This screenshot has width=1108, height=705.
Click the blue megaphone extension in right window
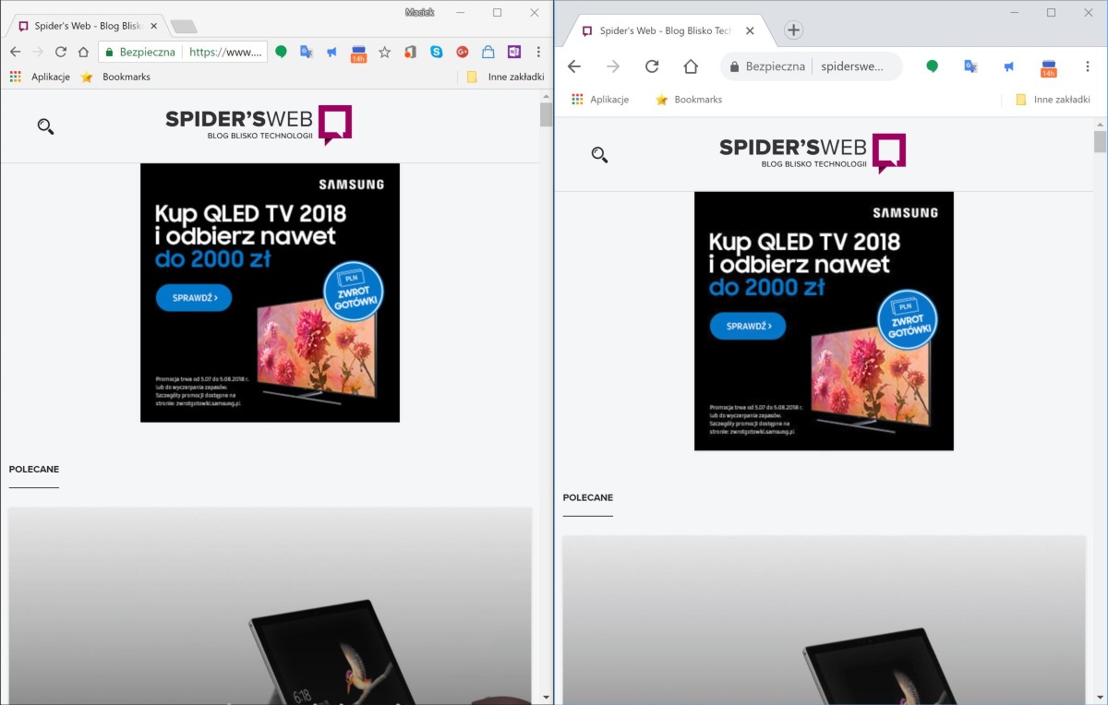[x=1009, y=66]
